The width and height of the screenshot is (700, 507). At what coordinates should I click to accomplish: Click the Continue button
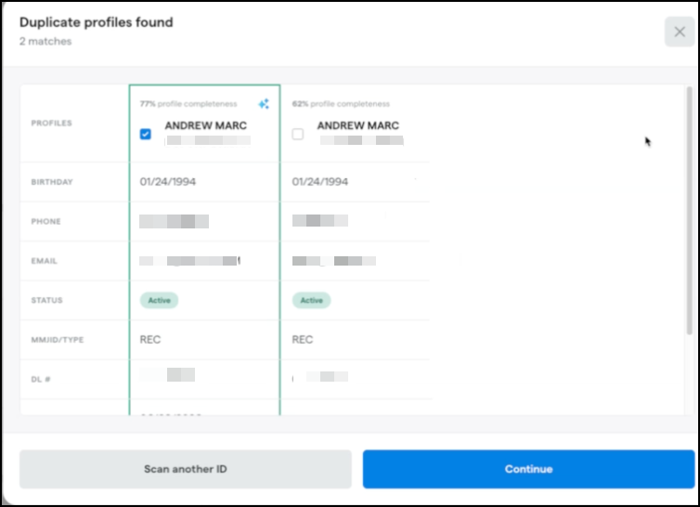pyautogui.click(x=528, y=469)
